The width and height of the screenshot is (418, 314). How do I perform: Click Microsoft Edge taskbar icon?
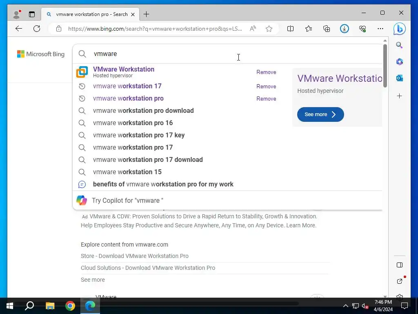(x=90, y=306)
